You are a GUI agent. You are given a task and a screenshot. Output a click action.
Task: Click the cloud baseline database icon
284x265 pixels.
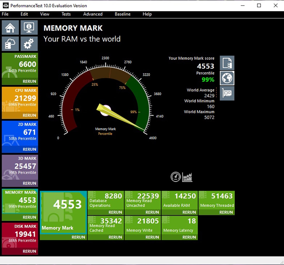click(x=10, y=44)
